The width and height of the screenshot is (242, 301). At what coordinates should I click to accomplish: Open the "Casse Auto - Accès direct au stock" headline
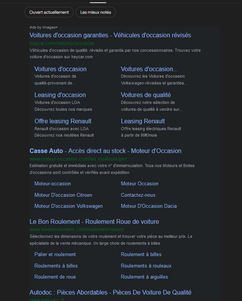[x=105, y=151]
